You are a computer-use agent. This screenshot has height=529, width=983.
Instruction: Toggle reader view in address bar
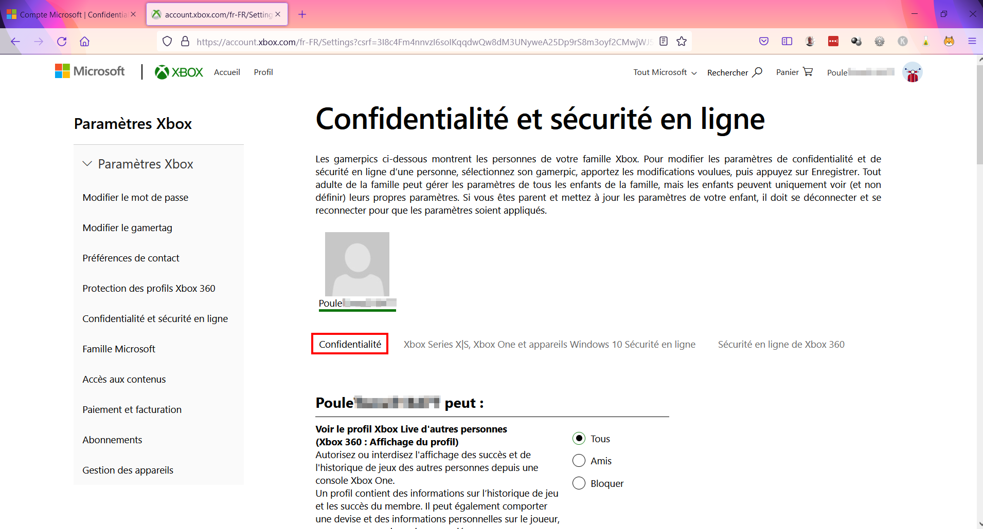click(x=664, y=42)
